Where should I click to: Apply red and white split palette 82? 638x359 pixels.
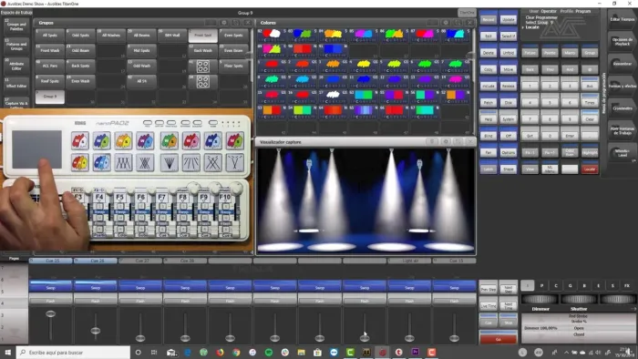(272, 35)
